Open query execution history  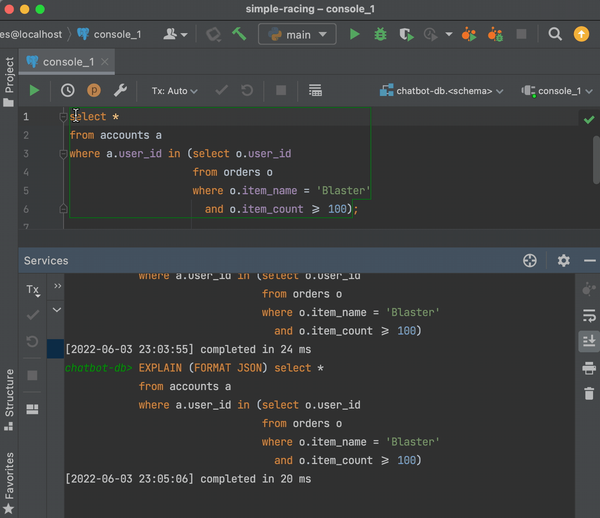click(x=68, y=91)
